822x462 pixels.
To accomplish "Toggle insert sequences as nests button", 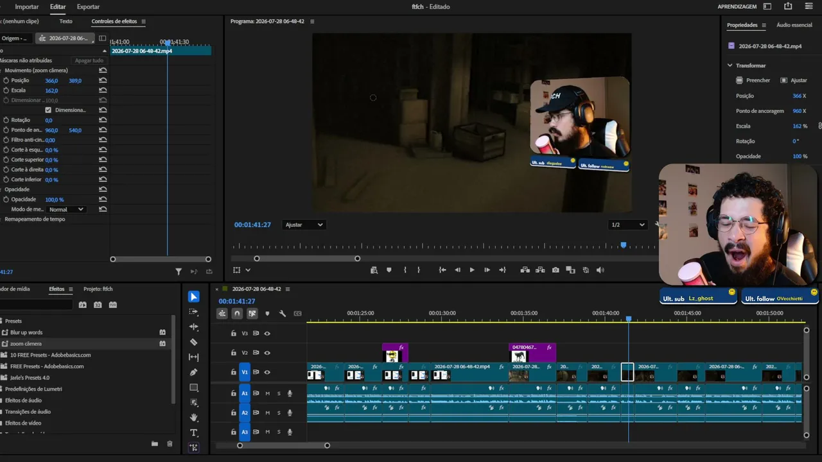I will tap(222, 313).
